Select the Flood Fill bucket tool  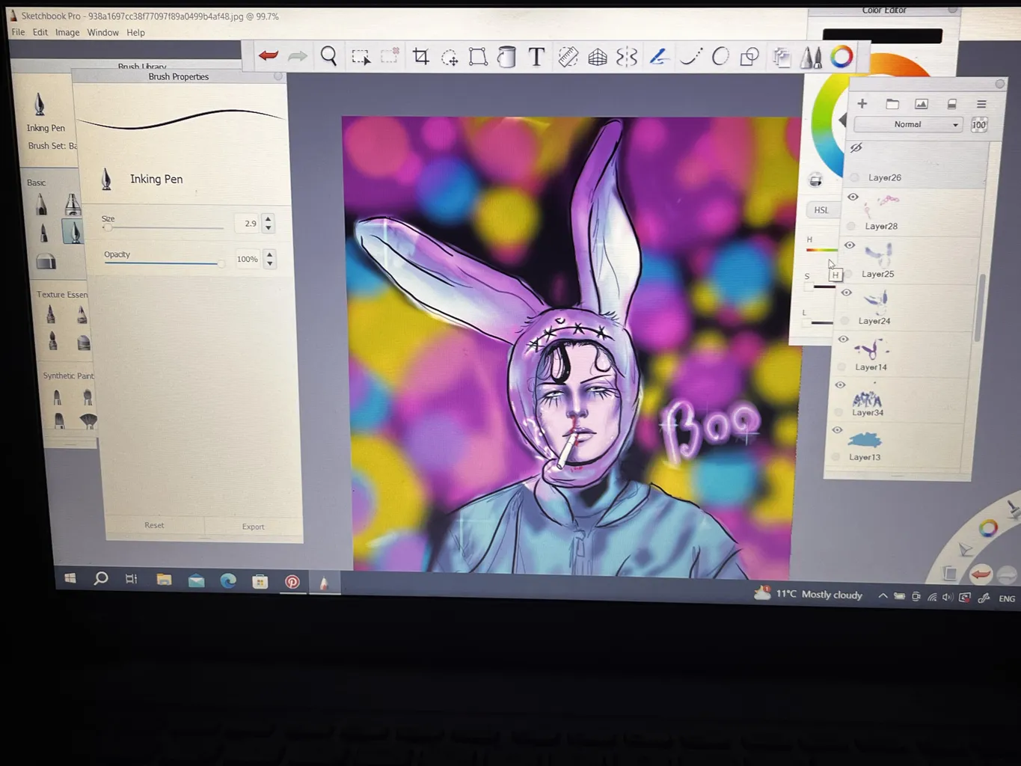[506, 57]
